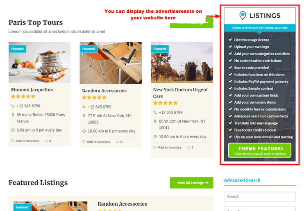Click the autumn park listing image
The image size is (304, 211).
pos(182,62)
